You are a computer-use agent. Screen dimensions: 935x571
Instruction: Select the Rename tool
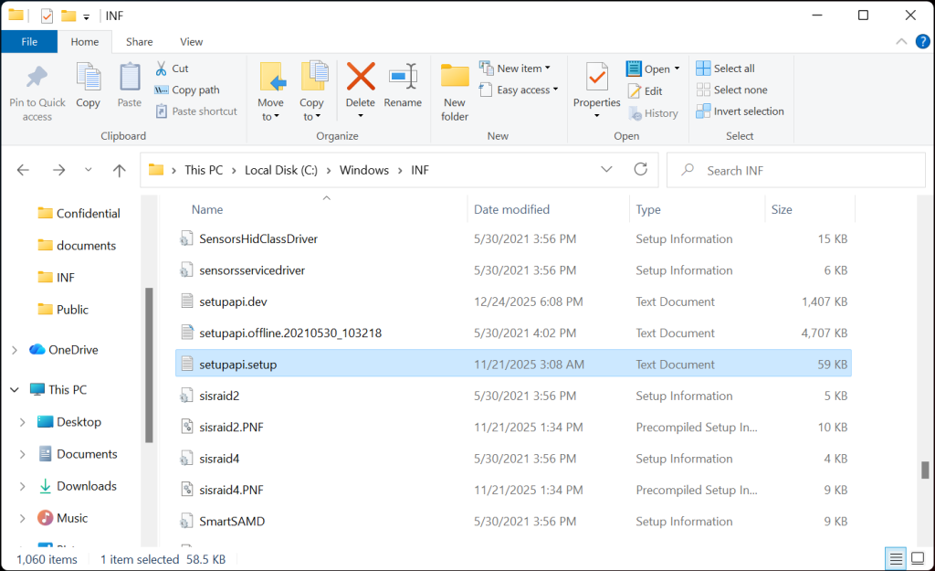point(403,87)
